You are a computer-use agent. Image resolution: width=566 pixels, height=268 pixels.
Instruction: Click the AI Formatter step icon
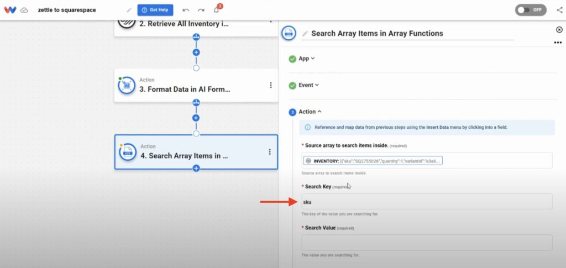point(127,86)
